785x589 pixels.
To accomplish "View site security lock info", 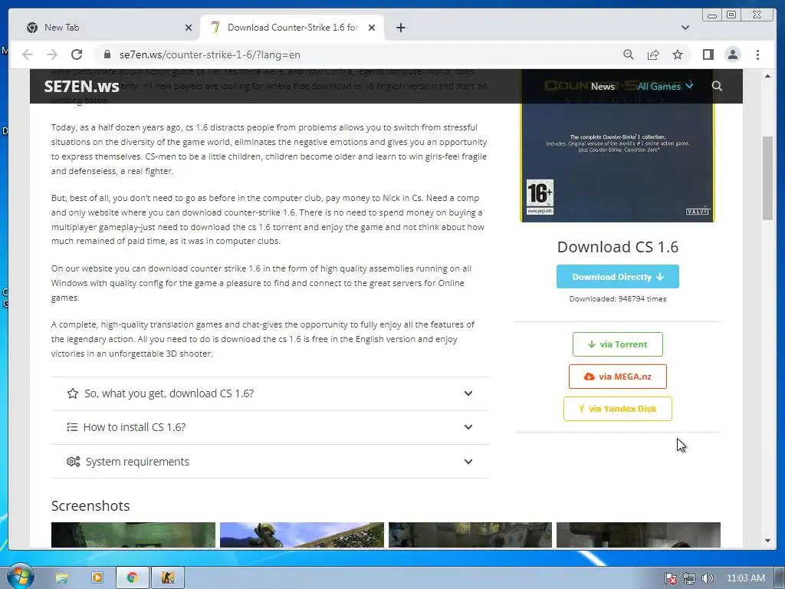I will [107, 54].
